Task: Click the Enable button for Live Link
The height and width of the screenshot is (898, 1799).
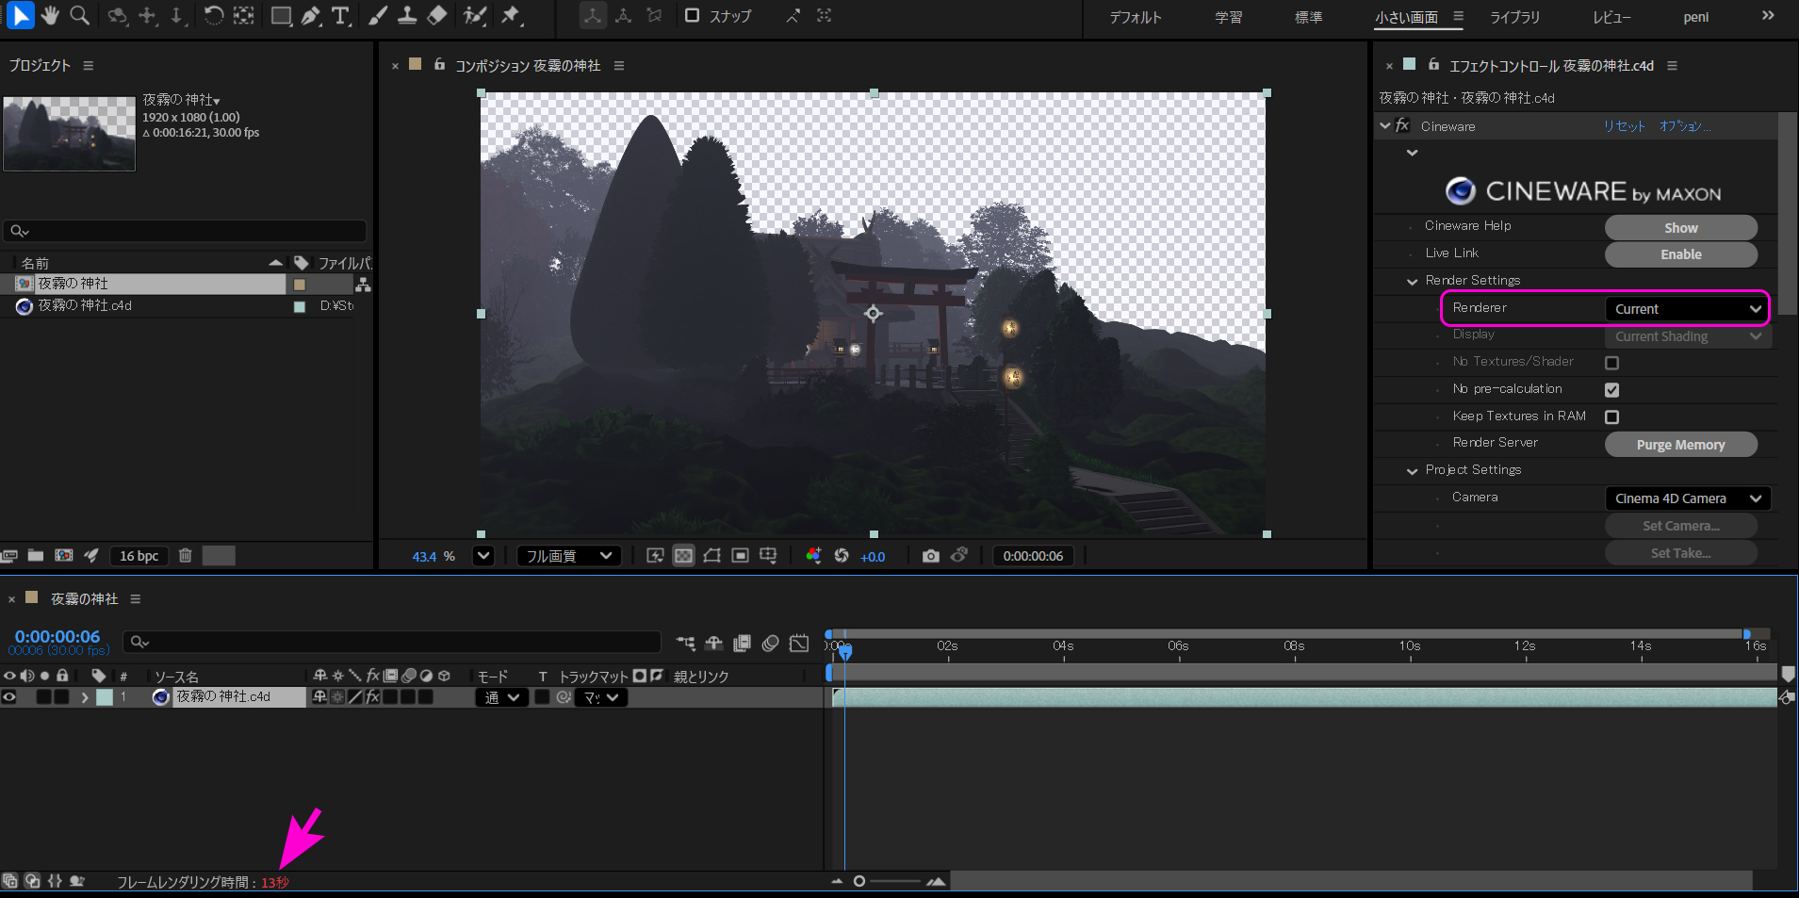Action: pos(1680,254)
